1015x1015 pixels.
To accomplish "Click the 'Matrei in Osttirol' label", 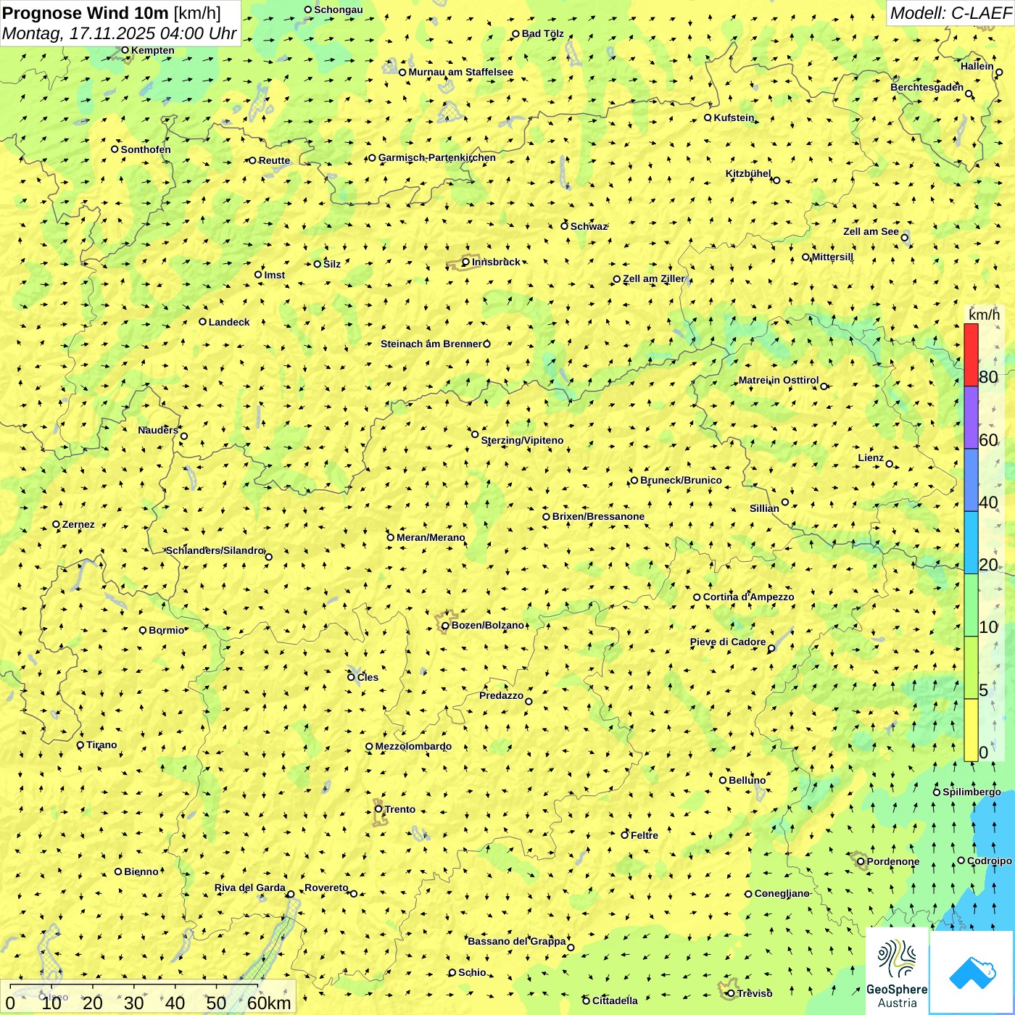I will (779, 380).
